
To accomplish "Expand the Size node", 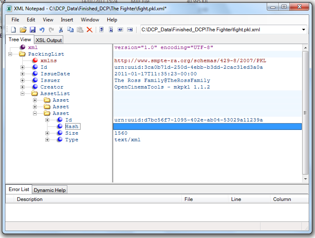I will 47,133.
